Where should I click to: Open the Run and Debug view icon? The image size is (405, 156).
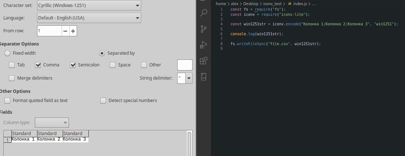click(204, 45)
